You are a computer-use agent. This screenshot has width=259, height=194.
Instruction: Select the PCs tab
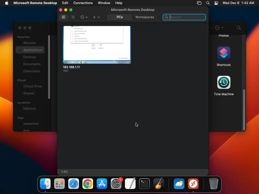120,17
